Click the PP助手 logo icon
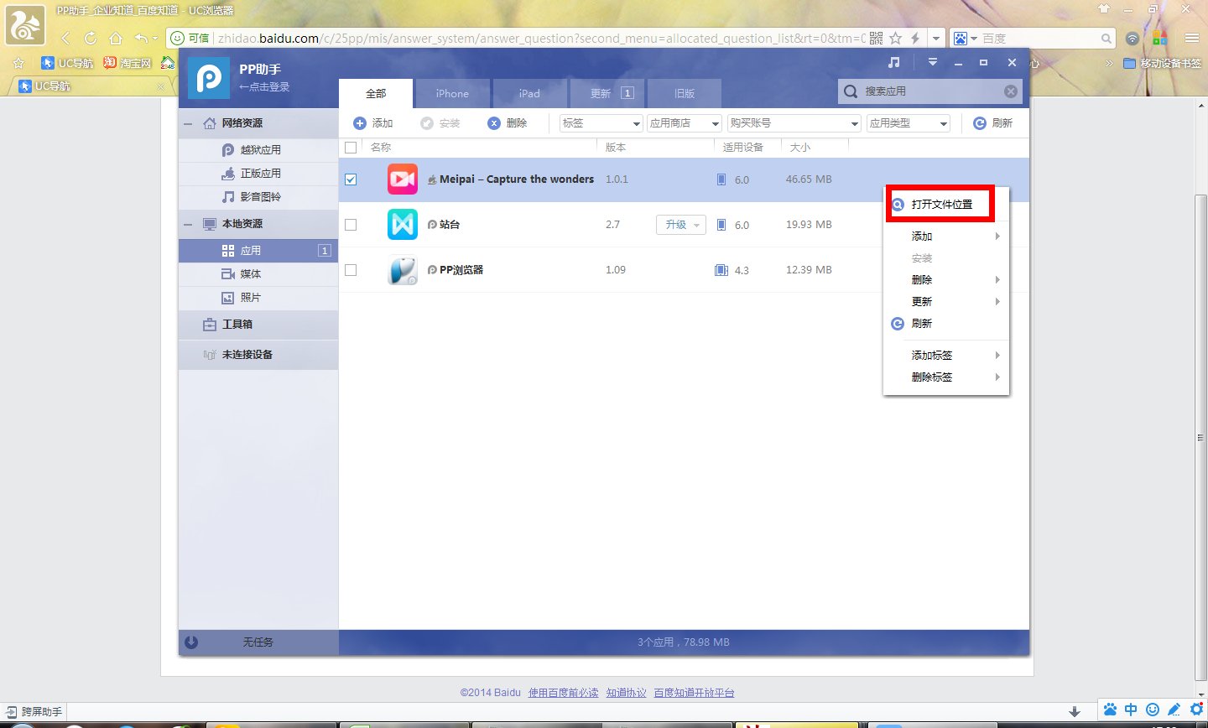The height and width of the screenshot is (728, 1208). coord(208,78)
